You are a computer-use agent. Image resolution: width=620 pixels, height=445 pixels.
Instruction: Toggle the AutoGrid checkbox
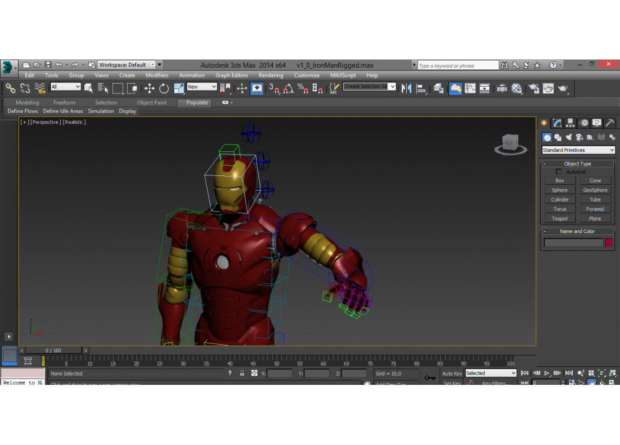(x=559, y=172)
